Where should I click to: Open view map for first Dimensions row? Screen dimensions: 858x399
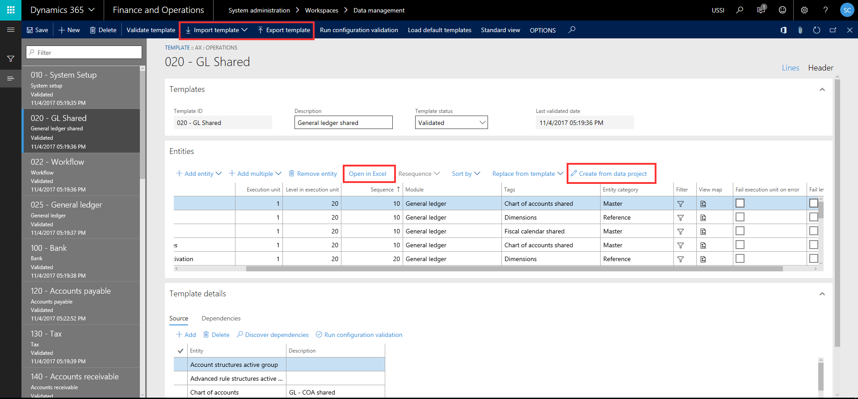pos(703,217)
